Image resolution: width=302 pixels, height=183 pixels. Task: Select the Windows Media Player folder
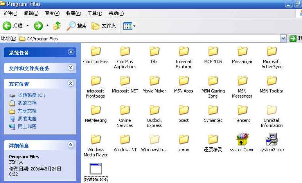coord(96,146)
